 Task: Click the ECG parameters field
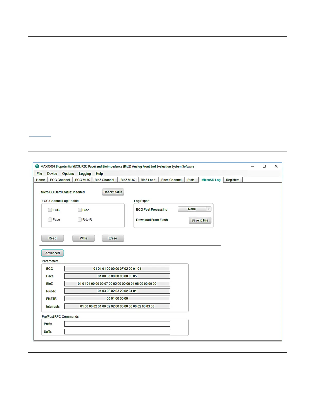coord(117,269)
